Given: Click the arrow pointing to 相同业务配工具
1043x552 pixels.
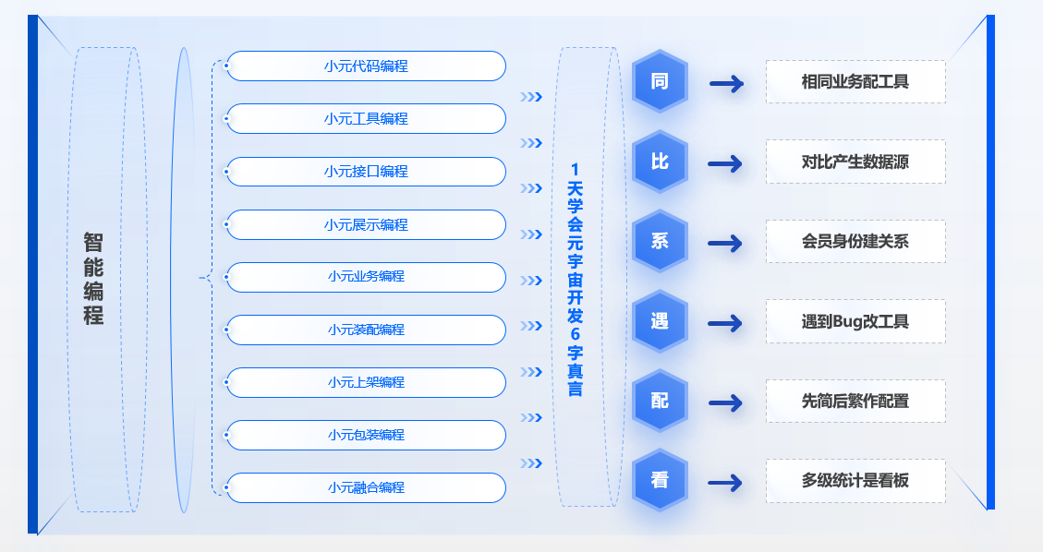Looking at the screenshot, I should pos(726,84).
